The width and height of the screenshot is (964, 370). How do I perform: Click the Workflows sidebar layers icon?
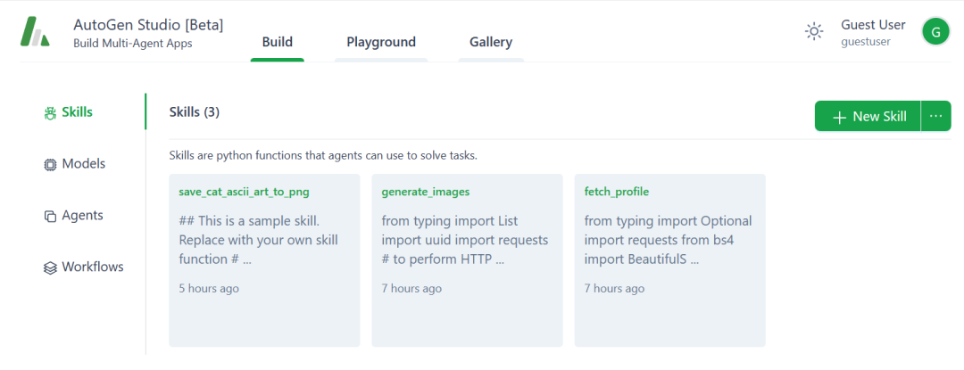[50, 267]
